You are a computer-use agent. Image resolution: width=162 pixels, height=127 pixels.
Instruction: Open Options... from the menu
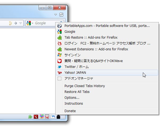point(107,98)
